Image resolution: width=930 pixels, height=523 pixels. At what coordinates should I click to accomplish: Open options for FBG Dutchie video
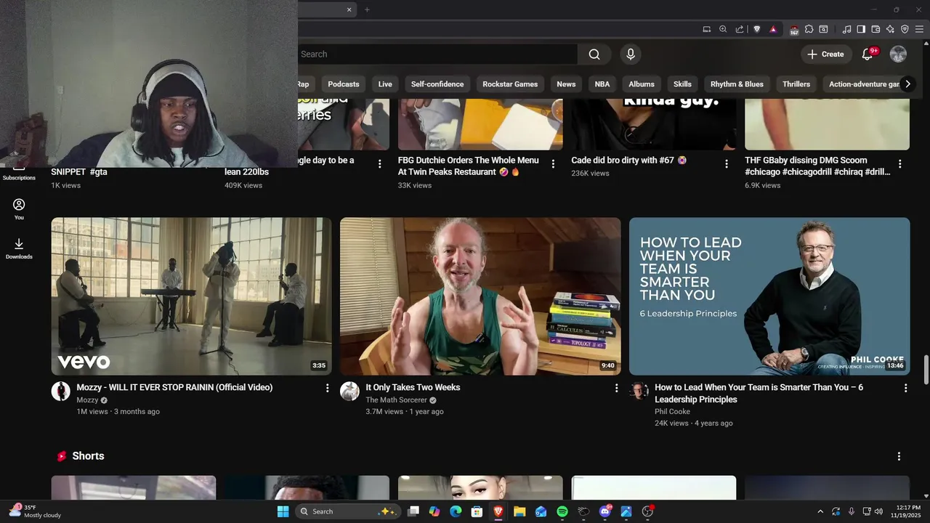[553, 164]
